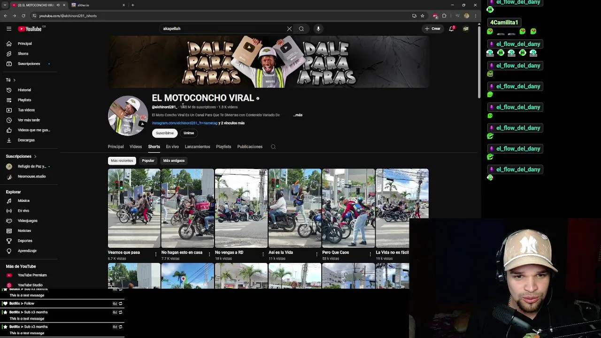Go back with browser back arrow

[x=6, y=15]
